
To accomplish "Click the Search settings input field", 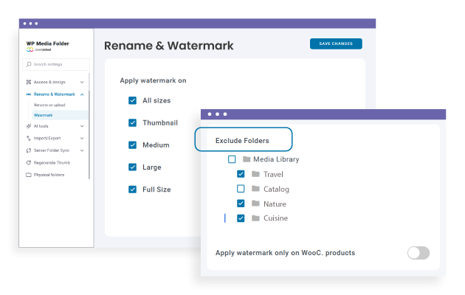I will [x=58, y=65].
